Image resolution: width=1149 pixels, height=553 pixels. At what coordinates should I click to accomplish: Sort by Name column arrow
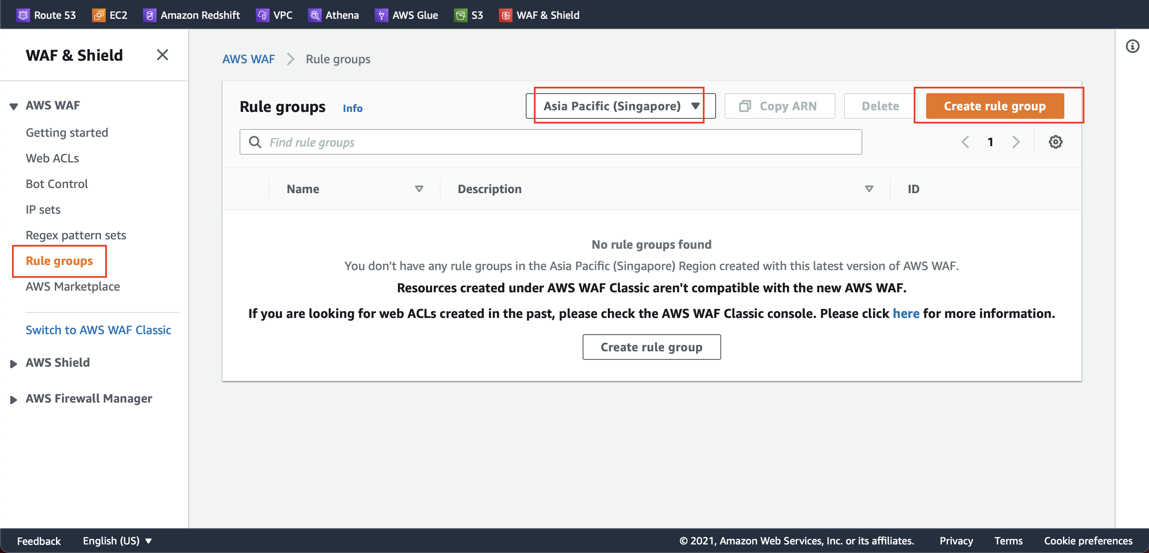(419, 189)
